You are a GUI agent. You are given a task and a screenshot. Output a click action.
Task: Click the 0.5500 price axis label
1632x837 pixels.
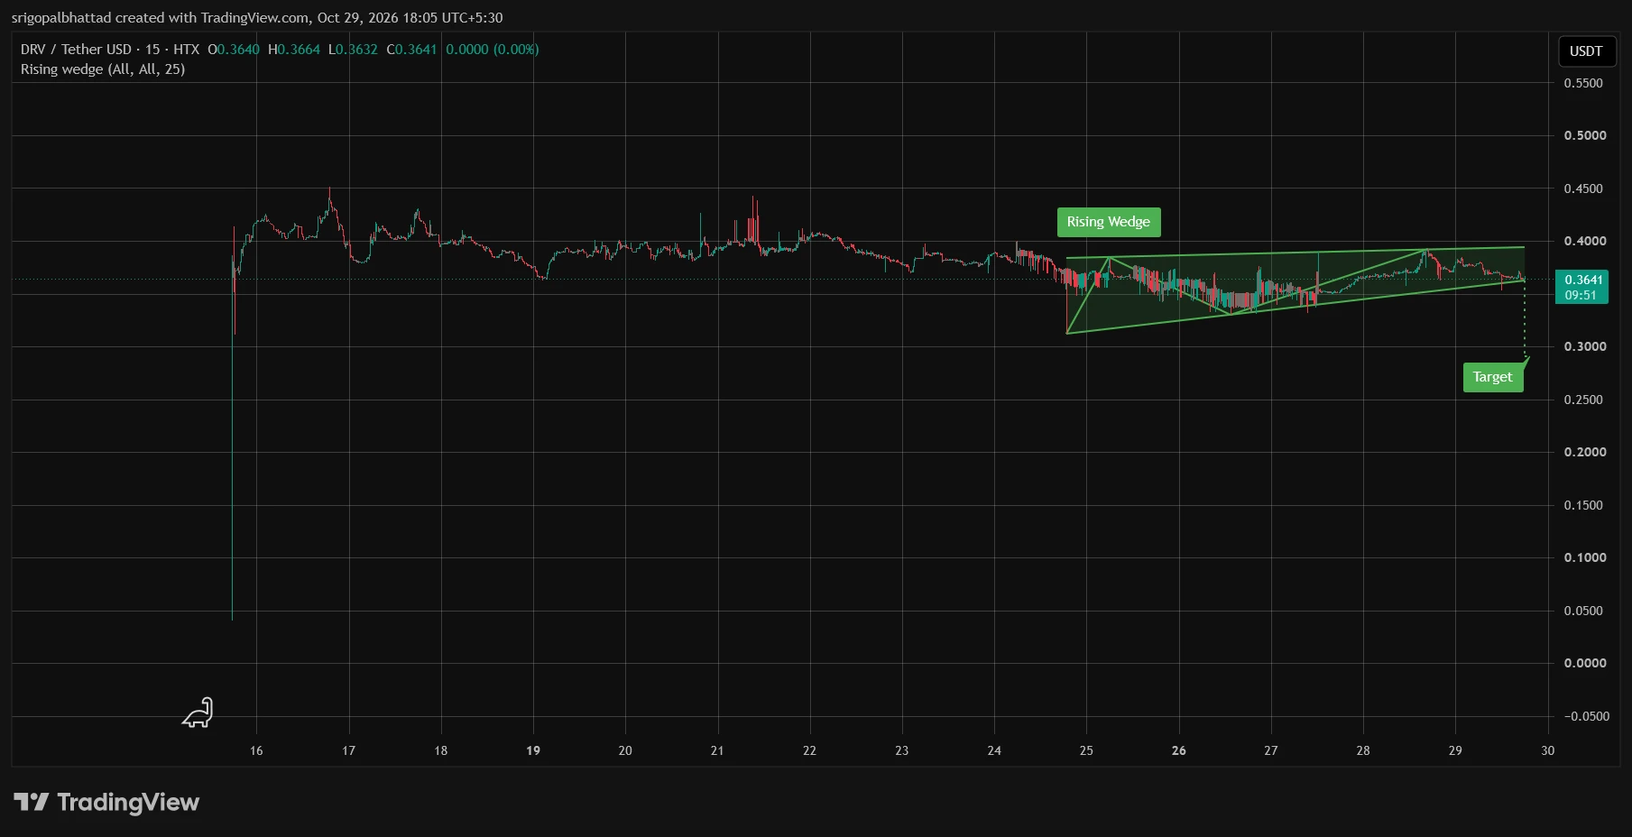click(1584, 83)
